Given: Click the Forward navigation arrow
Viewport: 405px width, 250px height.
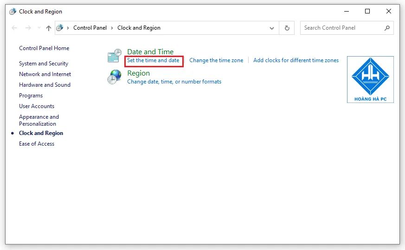Looking at the screenshot, I should (28, 28).
